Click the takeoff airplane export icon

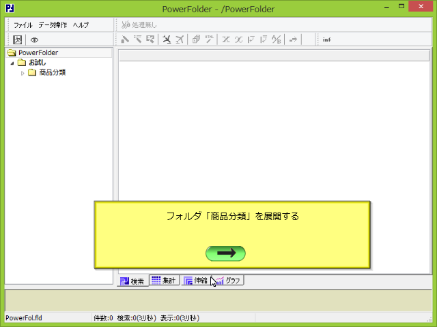pos(180,40)
